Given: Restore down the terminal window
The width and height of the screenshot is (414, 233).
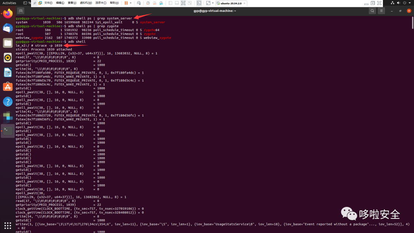Looking at the screenshot, I should point(400,11).
